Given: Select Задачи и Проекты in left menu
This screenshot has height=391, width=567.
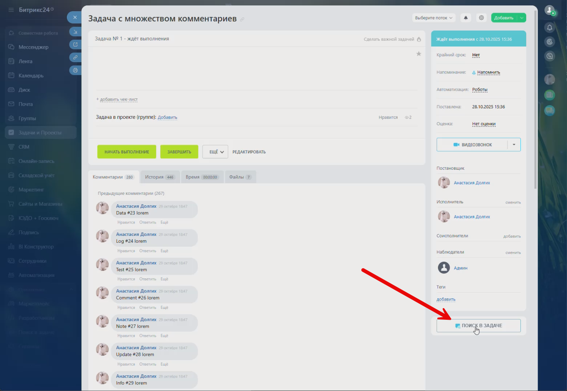Looking at the screenshot, I should [40, 133].
